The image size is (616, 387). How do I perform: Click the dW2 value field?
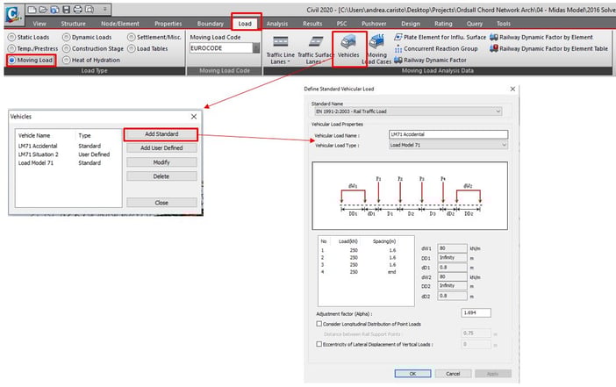tap(452, 276)
